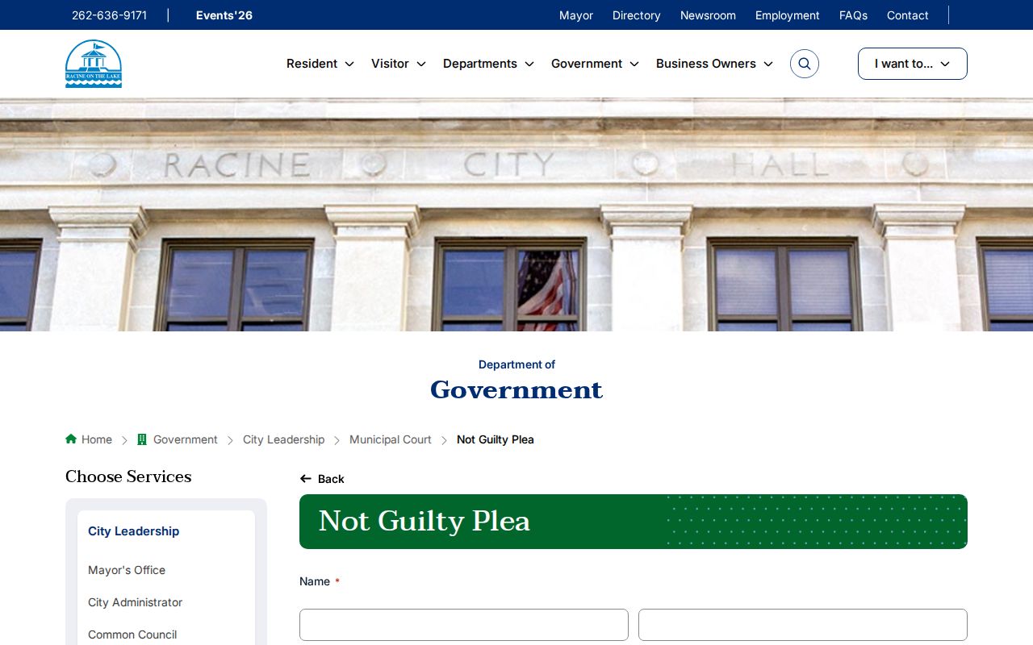Click the green building icon beside Government breadcrumb

pyautogui.click(x=142, y=439)
